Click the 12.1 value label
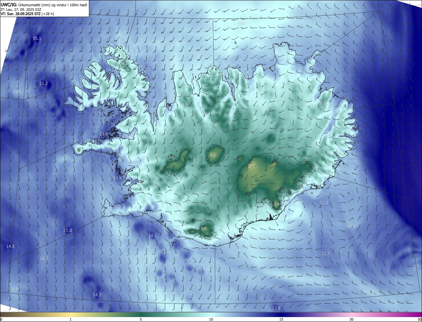Image resolution: width=422 pixels, height=322 pixels. 44,258
